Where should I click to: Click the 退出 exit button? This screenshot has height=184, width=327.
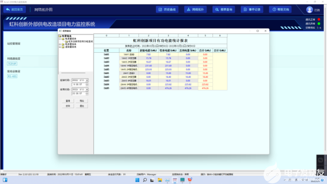tap(82, 106)
